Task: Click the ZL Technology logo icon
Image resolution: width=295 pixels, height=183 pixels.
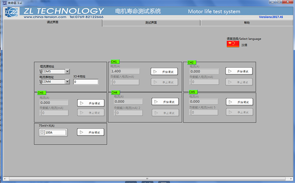Action: pyautogui.click(x=11, y=12)
